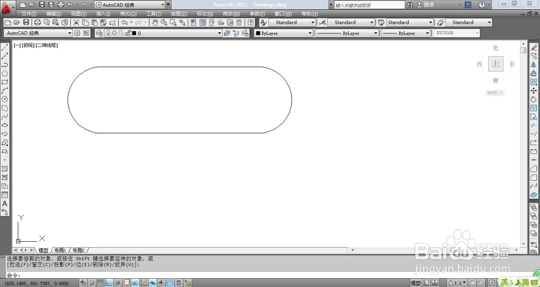The image size is (540, 287).
Task: Select the Polygon draw tool
Action: point(5,73)
